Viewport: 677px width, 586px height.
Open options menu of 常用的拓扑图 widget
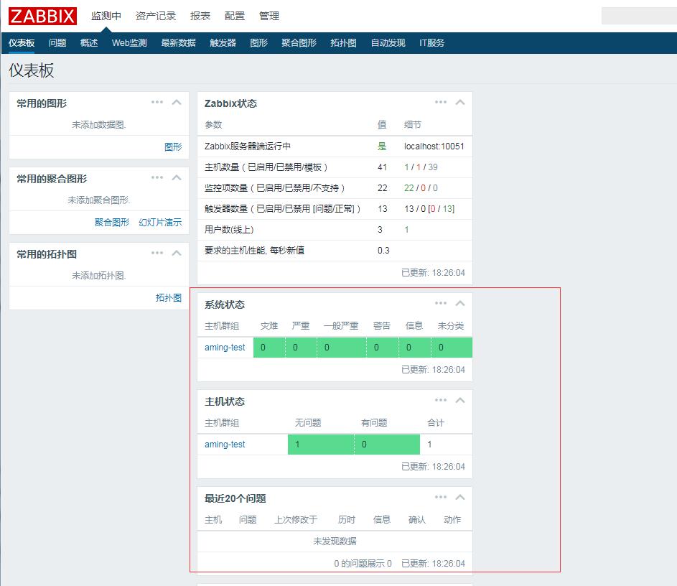coord(157,253)
